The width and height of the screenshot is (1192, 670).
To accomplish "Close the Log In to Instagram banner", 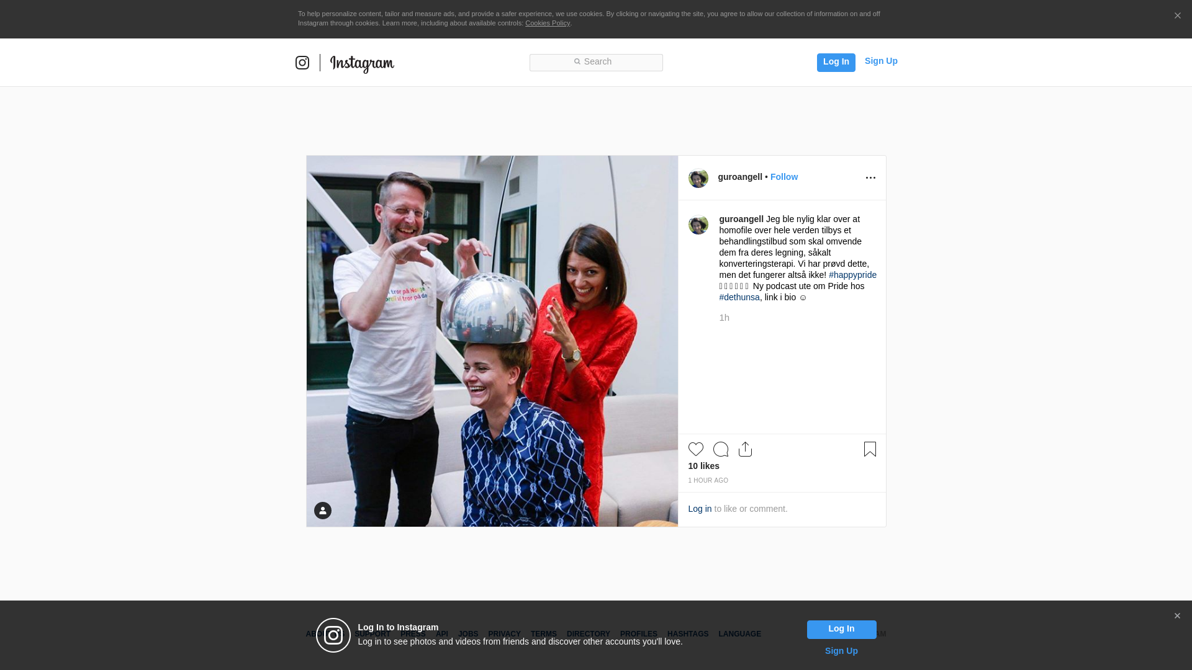I will [x=1177, y=616].
